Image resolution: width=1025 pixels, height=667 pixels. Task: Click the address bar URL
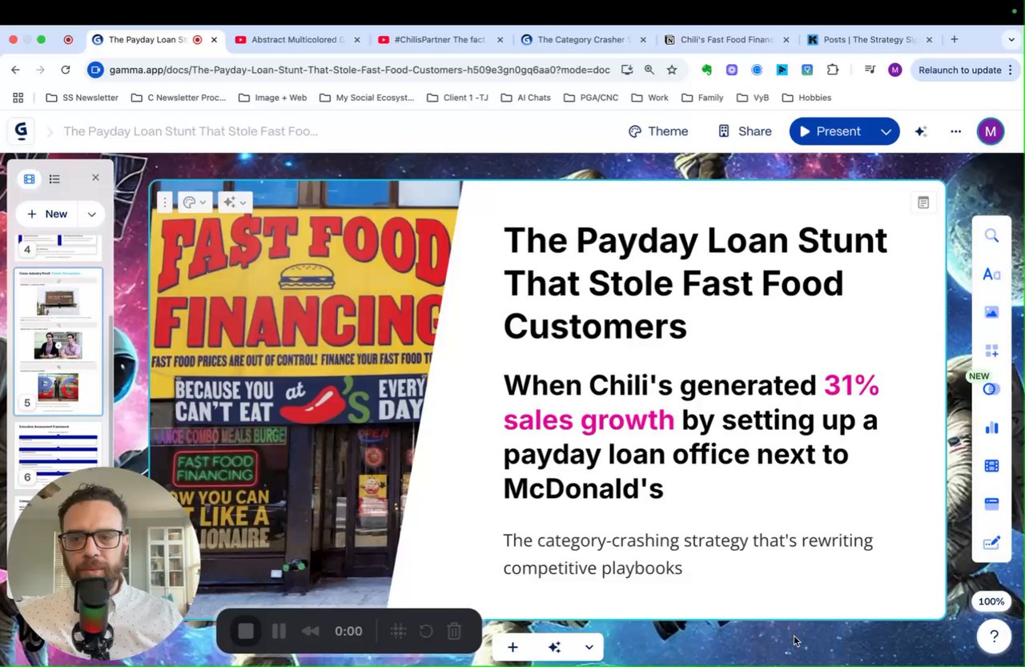[x=360, y=70]
